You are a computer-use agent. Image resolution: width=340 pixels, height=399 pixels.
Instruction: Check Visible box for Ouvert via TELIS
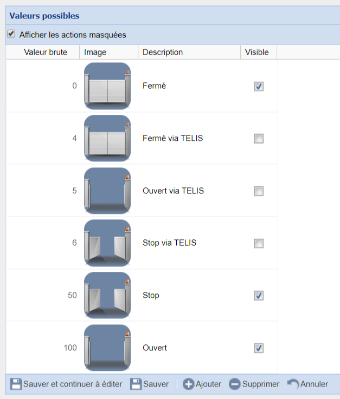[x=259, y=191]
